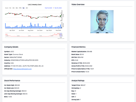The width and height of the screenshot is (136, 102).
Task: Set chart zoom to 6m
Action: (17, 8)
